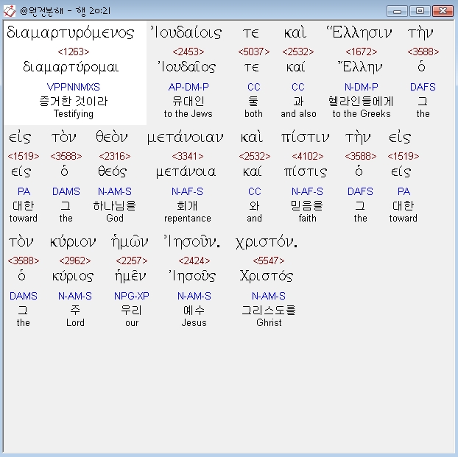Open Strong's number <4102>
This screenshot has height=457, width=458.
point(308,156)
